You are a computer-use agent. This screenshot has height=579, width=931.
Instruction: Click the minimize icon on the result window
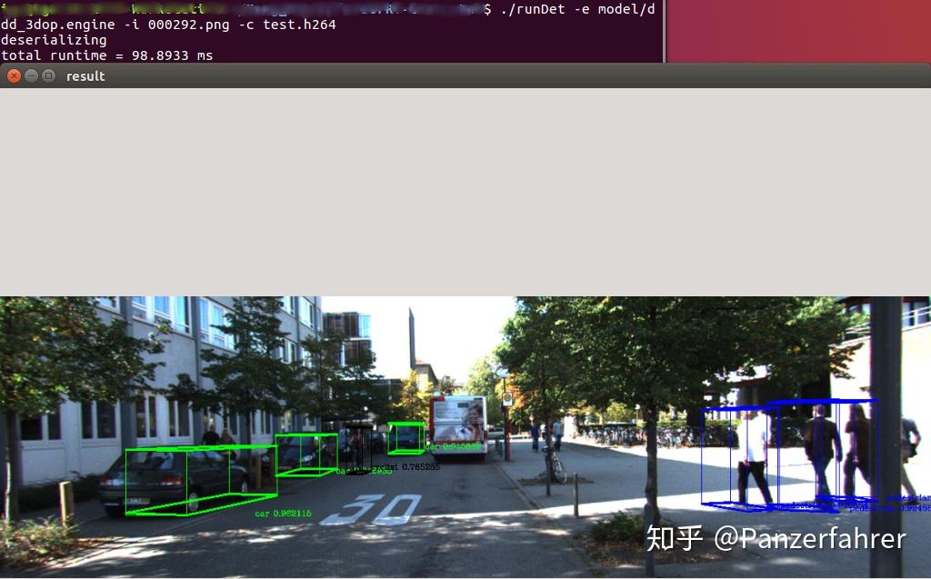pyautogui.click(x=29, y=75)
